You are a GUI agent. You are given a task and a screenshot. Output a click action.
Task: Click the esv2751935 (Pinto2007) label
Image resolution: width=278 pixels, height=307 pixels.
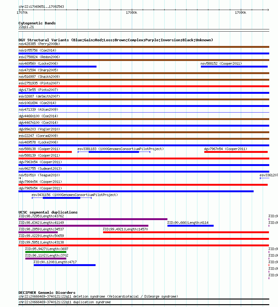pyautogui.click(x=39, y=83)
